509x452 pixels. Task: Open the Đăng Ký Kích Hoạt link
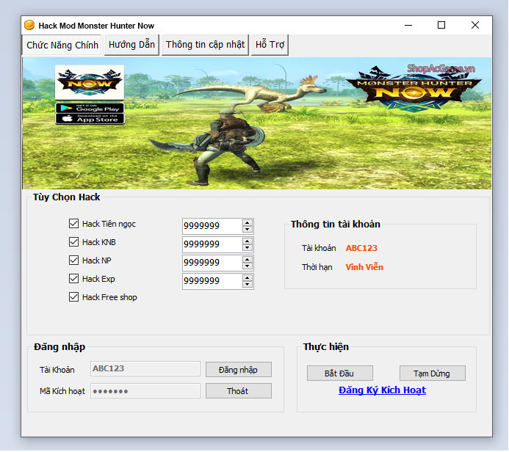tap(382, 390)
